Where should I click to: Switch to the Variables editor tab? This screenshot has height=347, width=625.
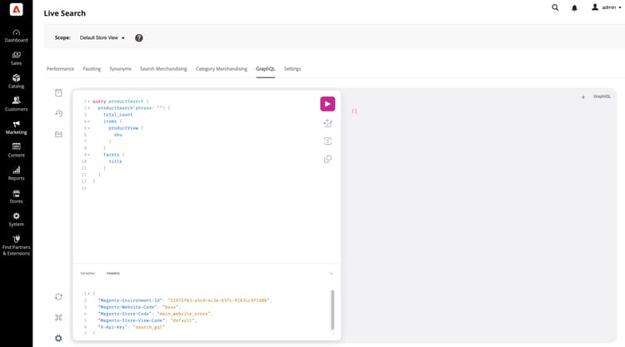point(87,274)
